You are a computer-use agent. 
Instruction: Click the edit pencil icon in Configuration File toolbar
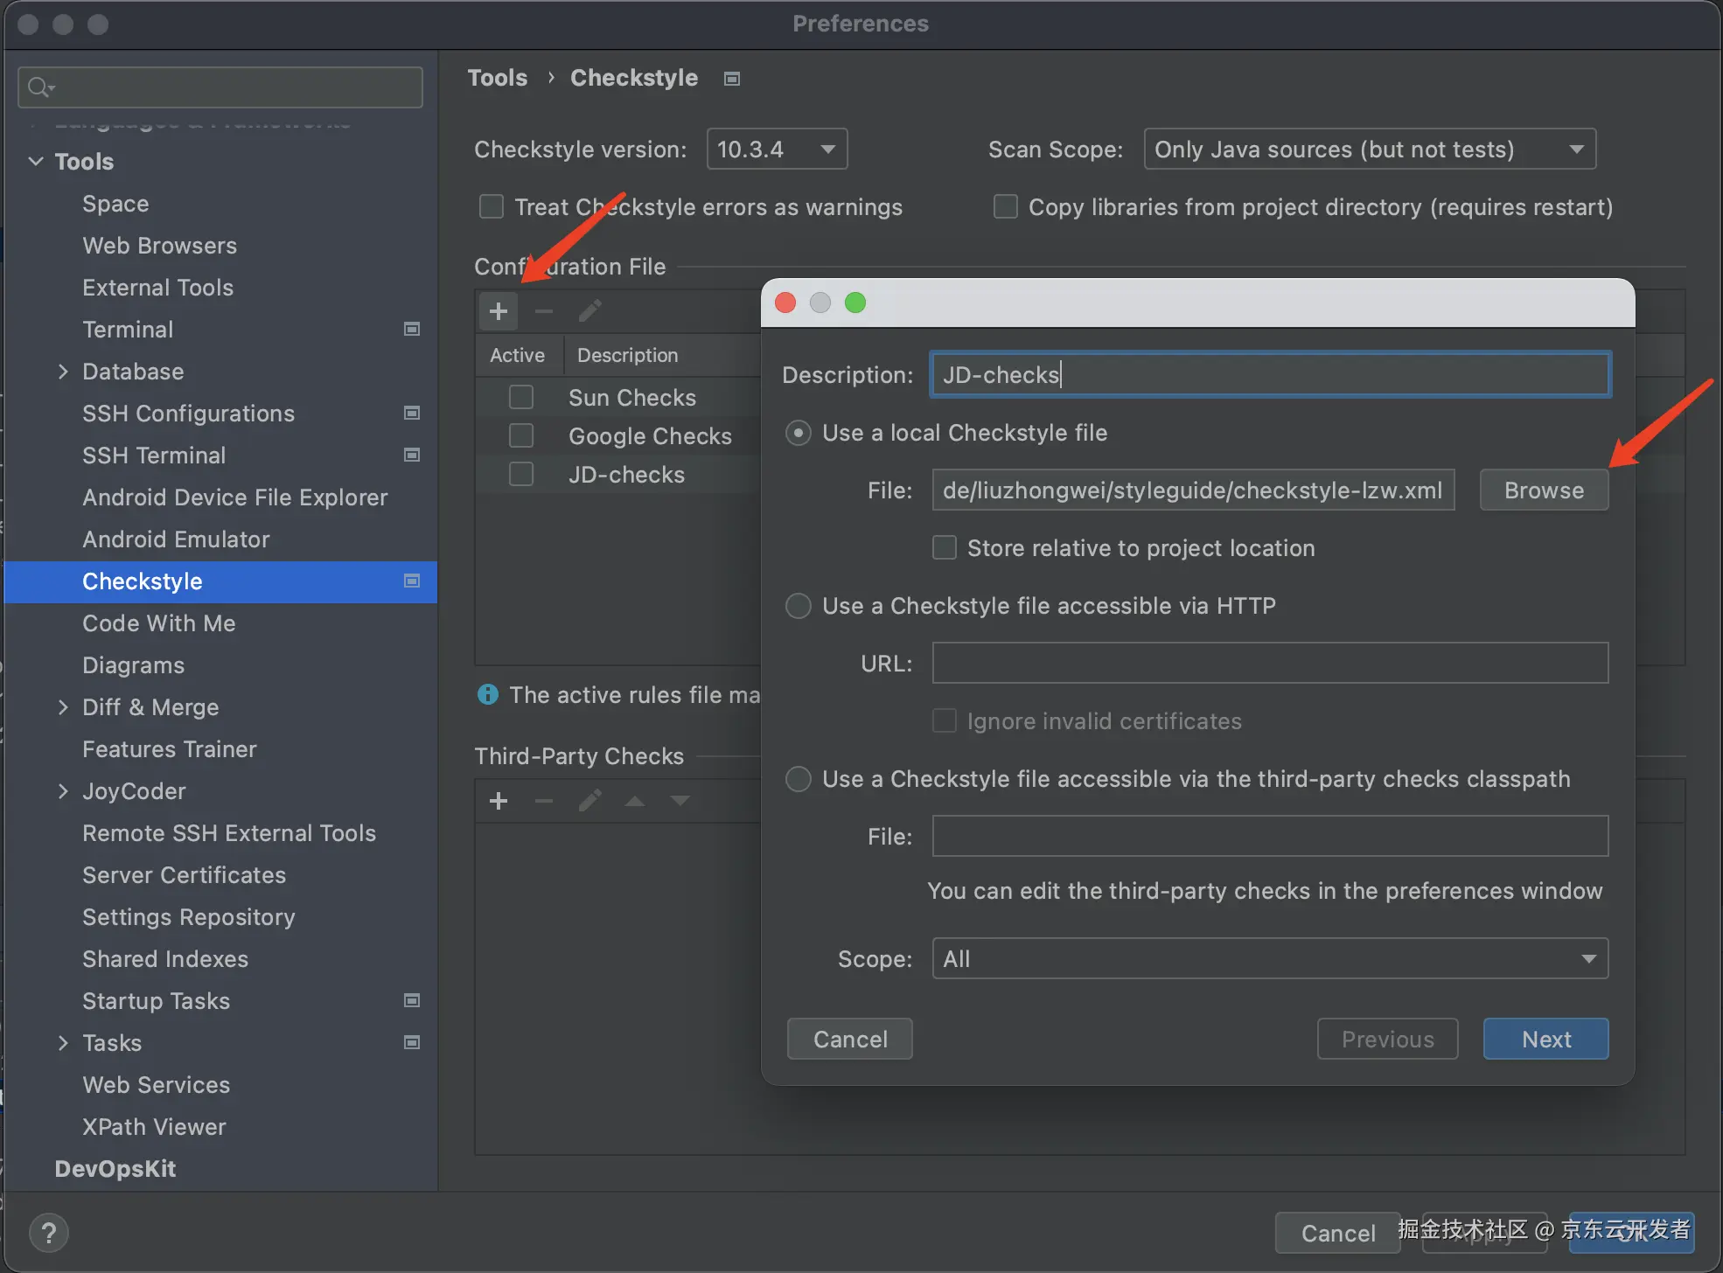[590, 311]
